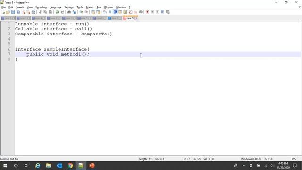
Task: Toggle the Indent Guide toolbar button
Action: point(115,12)
